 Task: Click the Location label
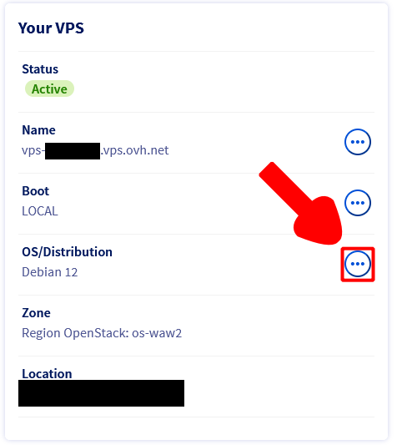coord(47,374)
